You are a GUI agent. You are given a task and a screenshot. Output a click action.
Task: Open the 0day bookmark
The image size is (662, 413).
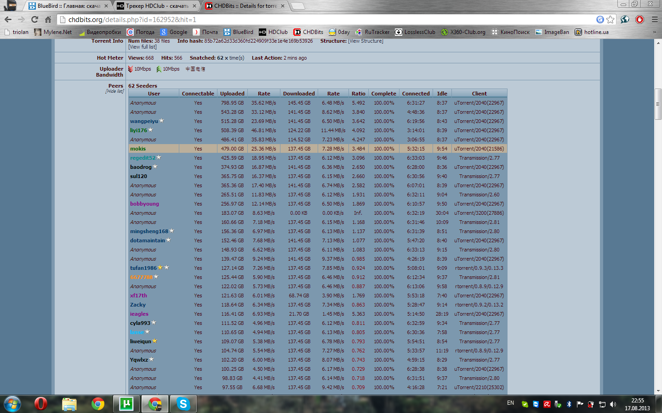339,32
